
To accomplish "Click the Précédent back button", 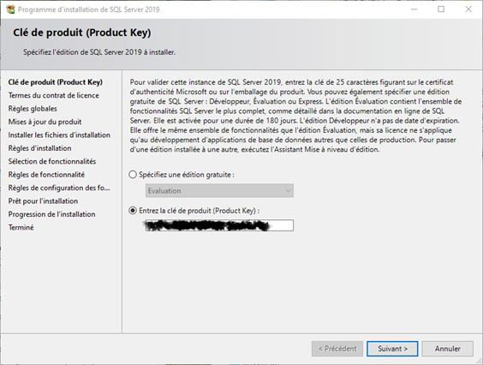I will tap(337, 349).
